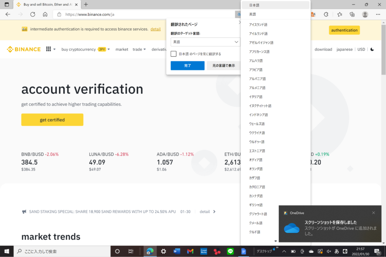This screenshot has height=257, width=386.
Task: Switch Binance to dark mode
Action: pyautogui.click(x=372, y=49)
